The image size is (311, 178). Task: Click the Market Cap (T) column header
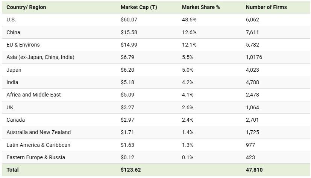tap(139, 7)
